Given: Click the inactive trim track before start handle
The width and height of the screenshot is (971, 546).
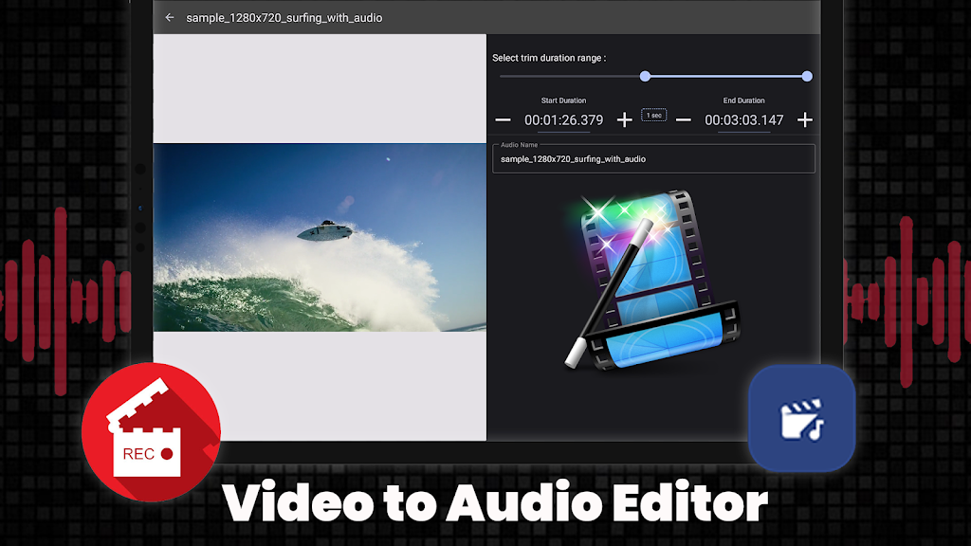Looking at the screenshot, I should pos(569,77).
